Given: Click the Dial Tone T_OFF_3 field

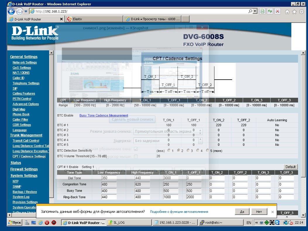Looking at the screenshot, I should point(286,178).
